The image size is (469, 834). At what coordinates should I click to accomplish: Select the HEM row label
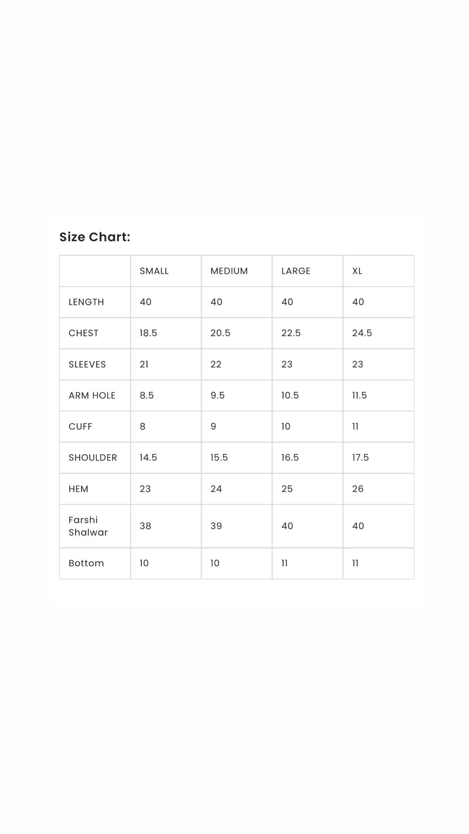click(x=79, y=489)
